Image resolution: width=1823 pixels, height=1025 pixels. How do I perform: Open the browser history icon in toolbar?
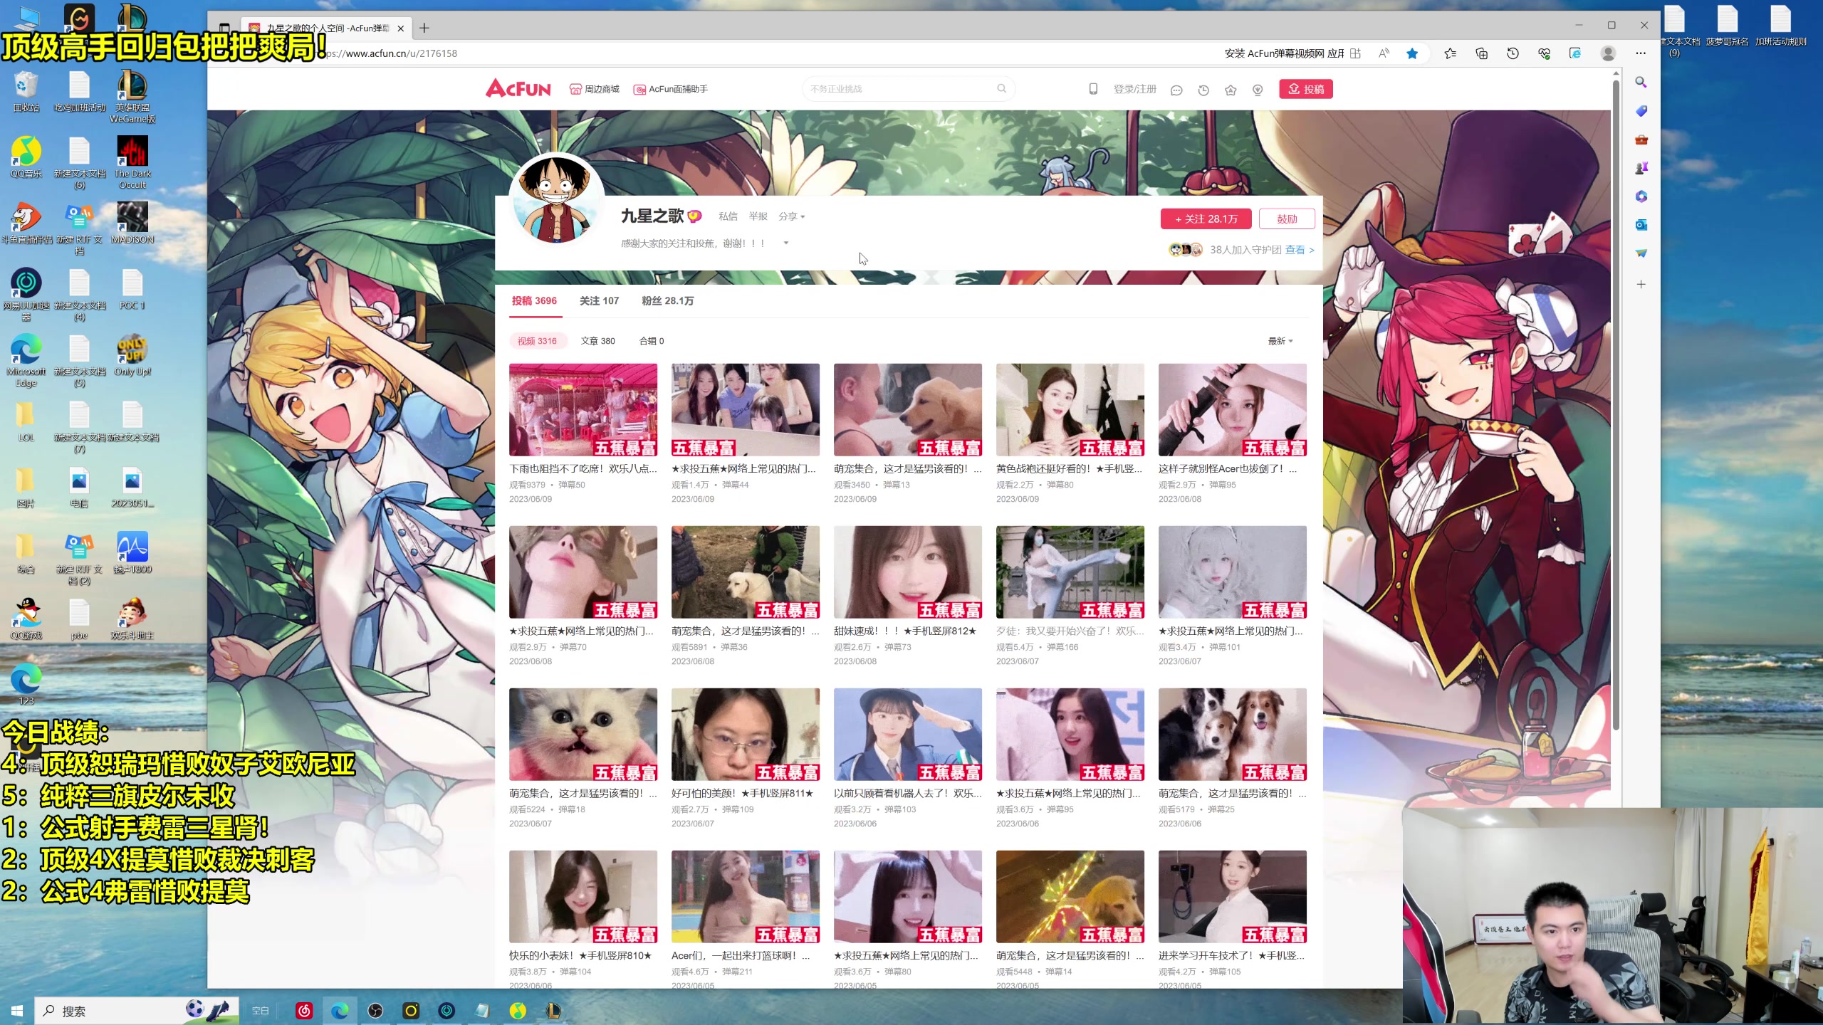click(x=1513, y=53)
